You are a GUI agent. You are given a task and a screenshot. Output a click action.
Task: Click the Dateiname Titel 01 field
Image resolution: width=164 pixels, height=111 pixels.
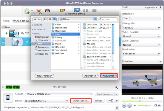click(141, 18)
